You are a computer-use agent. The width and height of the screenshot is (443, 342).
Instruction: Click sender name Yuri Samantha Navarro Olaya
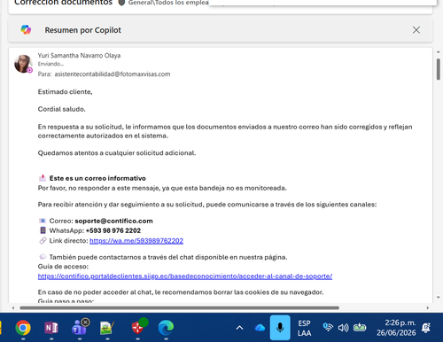point(79,56)
